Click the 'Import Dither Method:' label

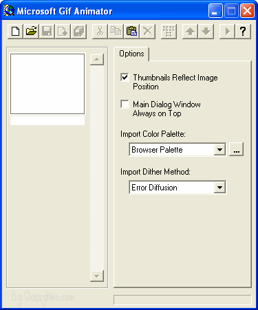pos(155,172)
